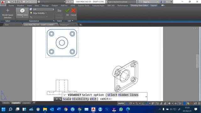Click the Model Space Selection tool
This screenshot has height=113, width=201.
pyautogui.click(x=8, y=13)
